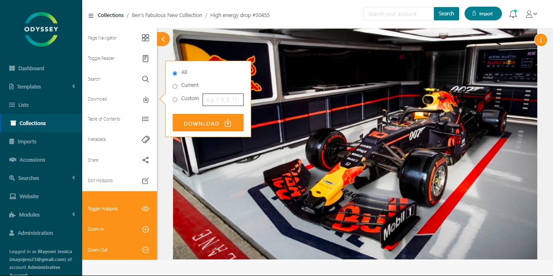Open the Modules sidebar item
553x276 pixels.
(41, 215)
